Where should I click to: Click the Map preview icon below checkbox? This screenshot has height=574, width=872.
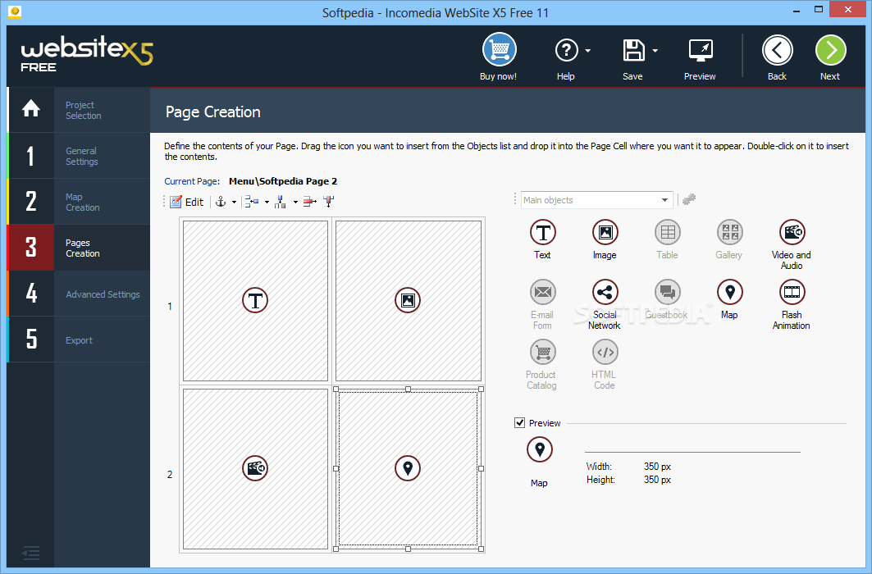coord(540,449)
